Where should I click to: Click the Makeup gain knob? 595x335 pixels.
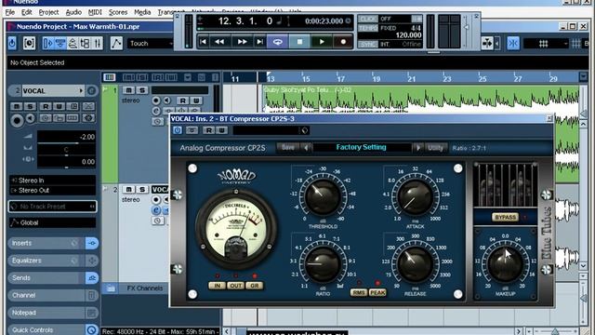coord(505,264)
